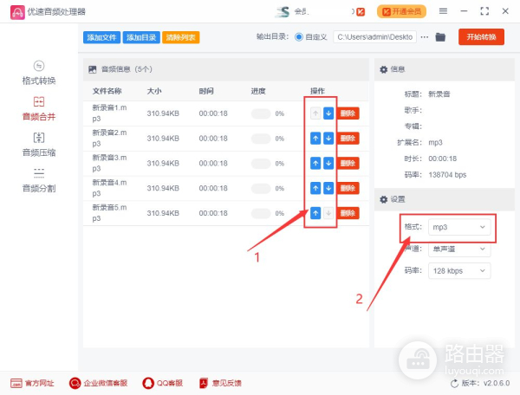Open the output folder icon

click(x=440, y=37)
